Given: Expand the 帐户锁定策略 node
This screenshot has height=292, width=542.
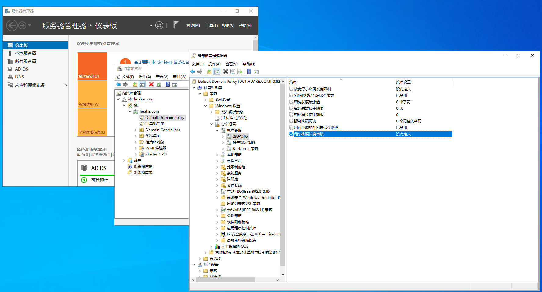Looking at the screenshot, I should [x=223, y=143].
